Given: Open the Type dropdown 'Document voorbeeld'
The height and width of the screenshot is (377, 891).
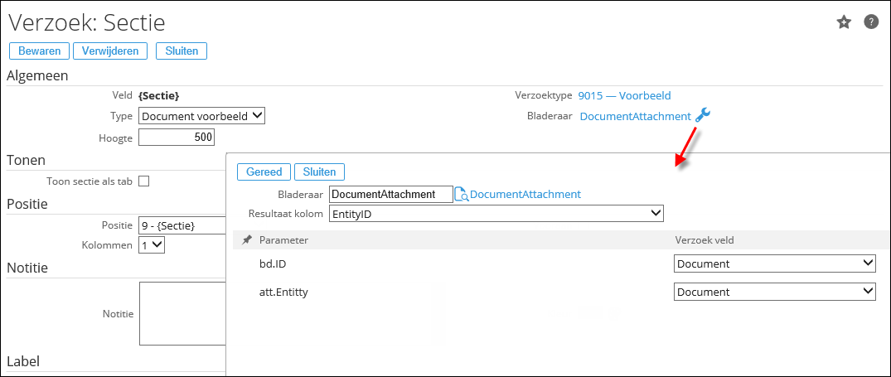Looking at the screenshot, I should [x=201, y=116].
